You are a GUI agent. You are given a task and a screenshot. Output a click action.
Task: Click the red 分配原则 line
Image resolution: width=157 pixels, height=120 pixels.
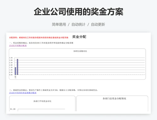tap(39, 38)
